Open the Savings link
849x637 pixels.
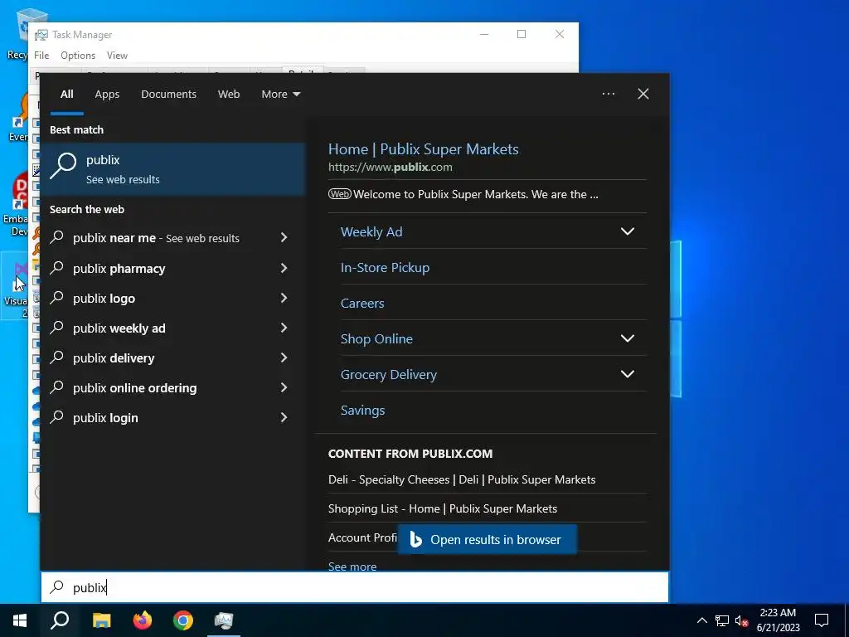(x=363, y=410)
